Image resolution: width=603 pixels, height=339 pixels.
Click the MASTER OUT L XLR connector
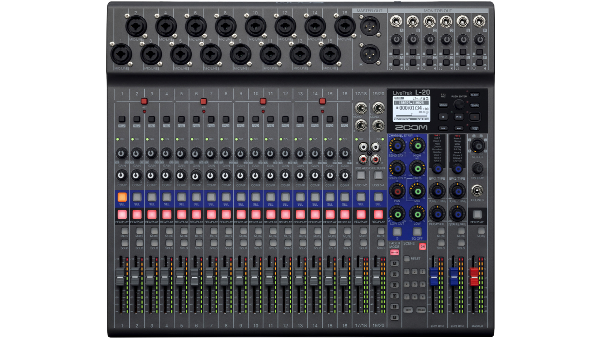tap(370, 26)
